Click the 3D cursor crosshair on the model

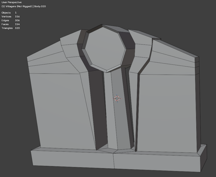pyautogui.click(x=117, y=98)
